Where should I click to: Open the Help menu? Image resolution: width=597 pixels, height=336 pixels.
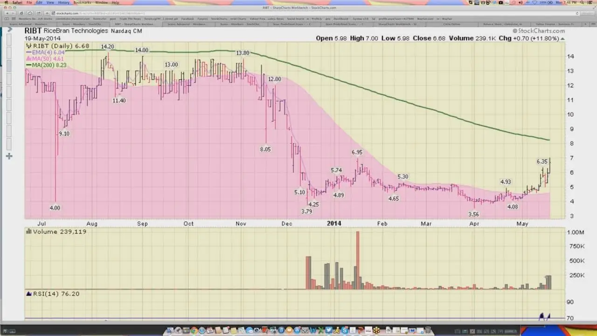point(115,2)
